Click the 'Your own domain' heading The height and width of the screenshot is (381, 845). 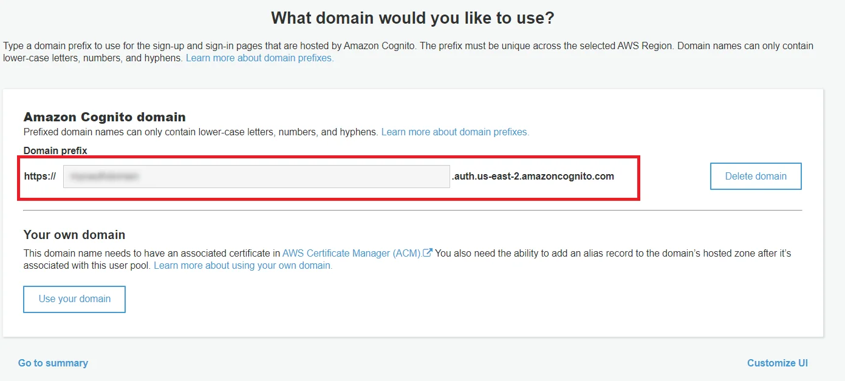(x=74, y=235)
